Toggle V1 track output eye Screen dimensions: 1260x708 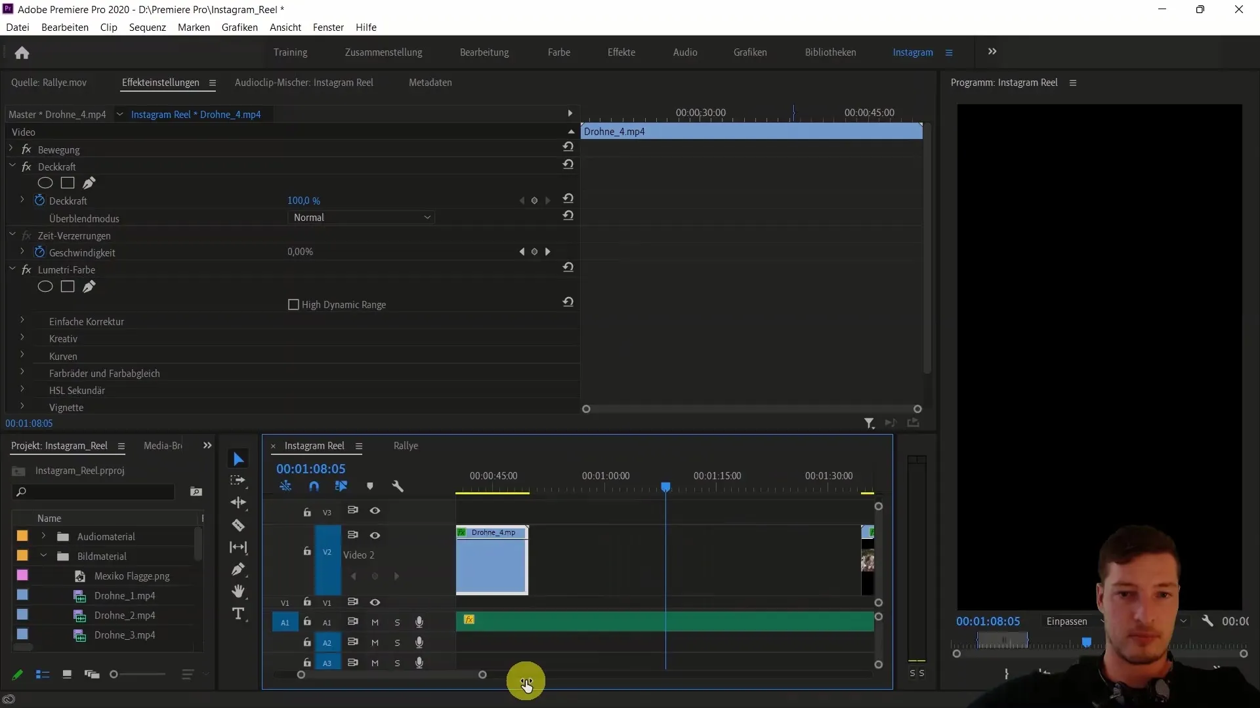pos(375,602)
